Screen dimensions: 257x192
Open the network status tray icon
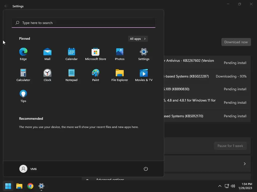pyautogui.click(x=227, y=186)
